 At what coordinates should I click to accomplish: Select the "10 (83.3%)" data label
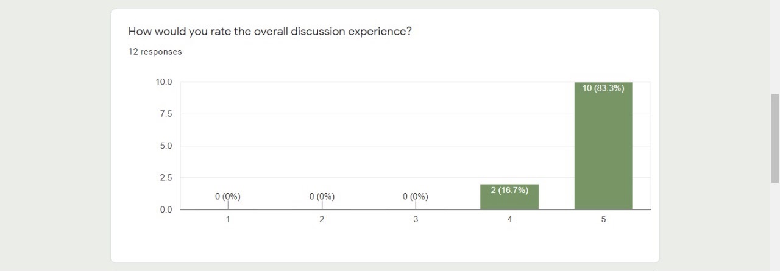pyautogui.click(x=603, y=88)
